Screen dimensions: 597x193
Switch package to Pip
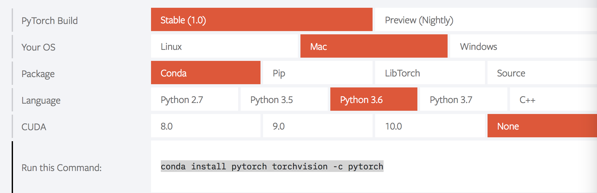click(318, 73)
